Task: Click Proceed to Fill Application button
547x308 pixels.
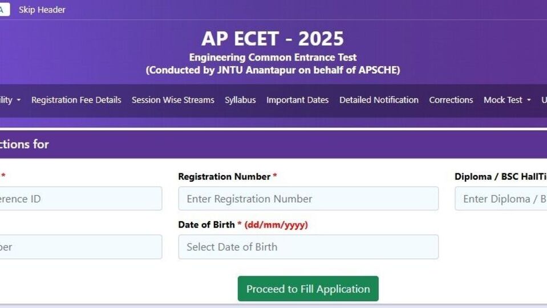Action: (308, 289)
